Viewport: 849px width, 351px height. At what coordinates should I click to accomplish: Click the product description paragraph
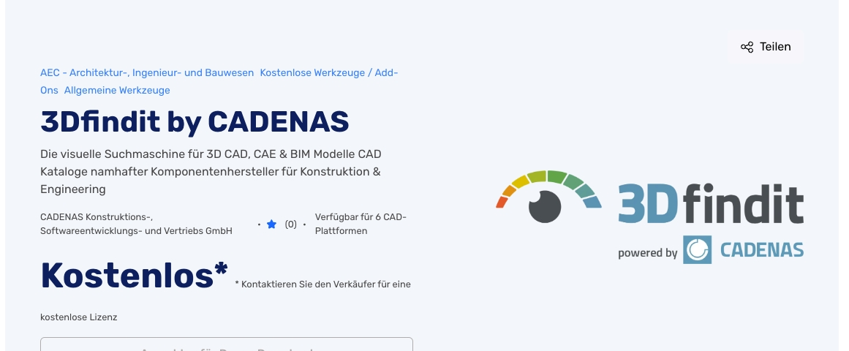coord(211,172)
